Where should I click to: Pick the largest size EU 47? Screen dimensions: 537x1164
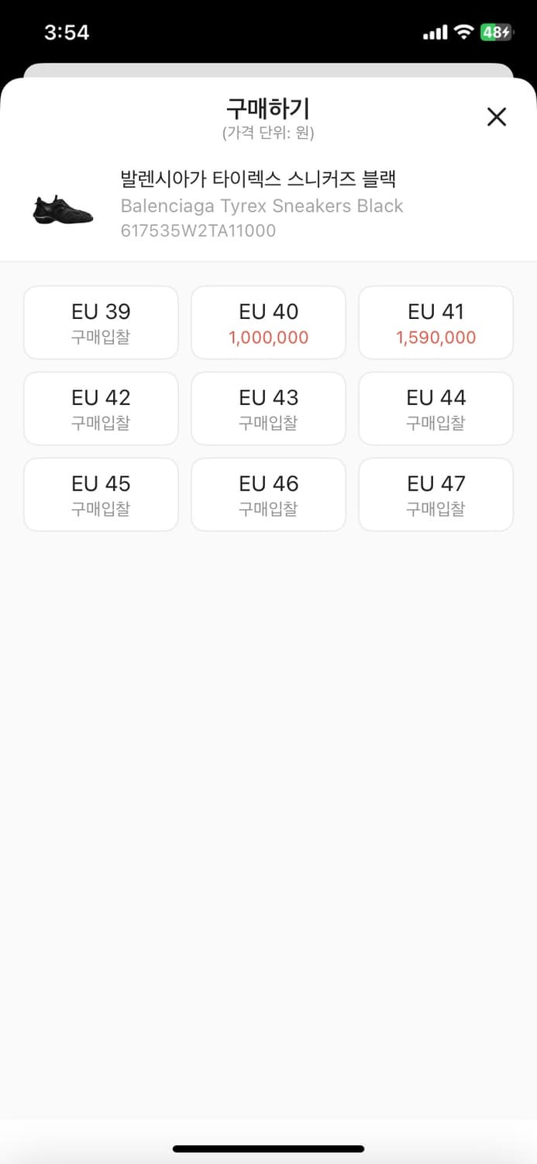coord(435,494)
